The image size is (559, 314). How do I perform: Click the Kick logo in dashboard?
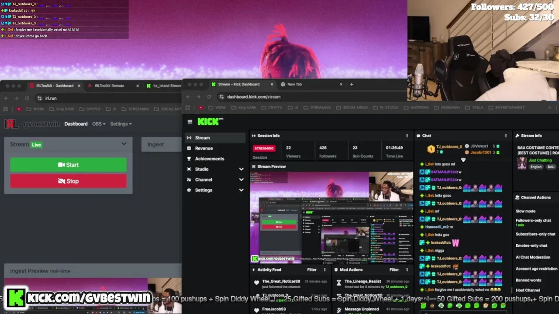210,122
